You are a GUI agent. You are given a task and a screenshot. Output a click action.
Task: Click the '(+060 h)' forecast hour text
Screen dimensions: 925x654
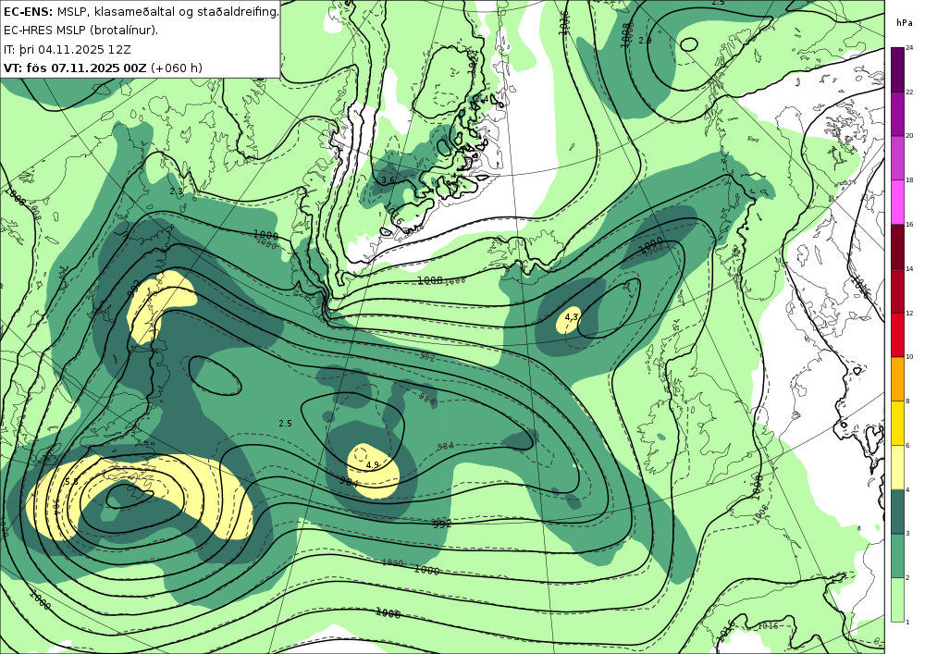[x=177, y=68]
